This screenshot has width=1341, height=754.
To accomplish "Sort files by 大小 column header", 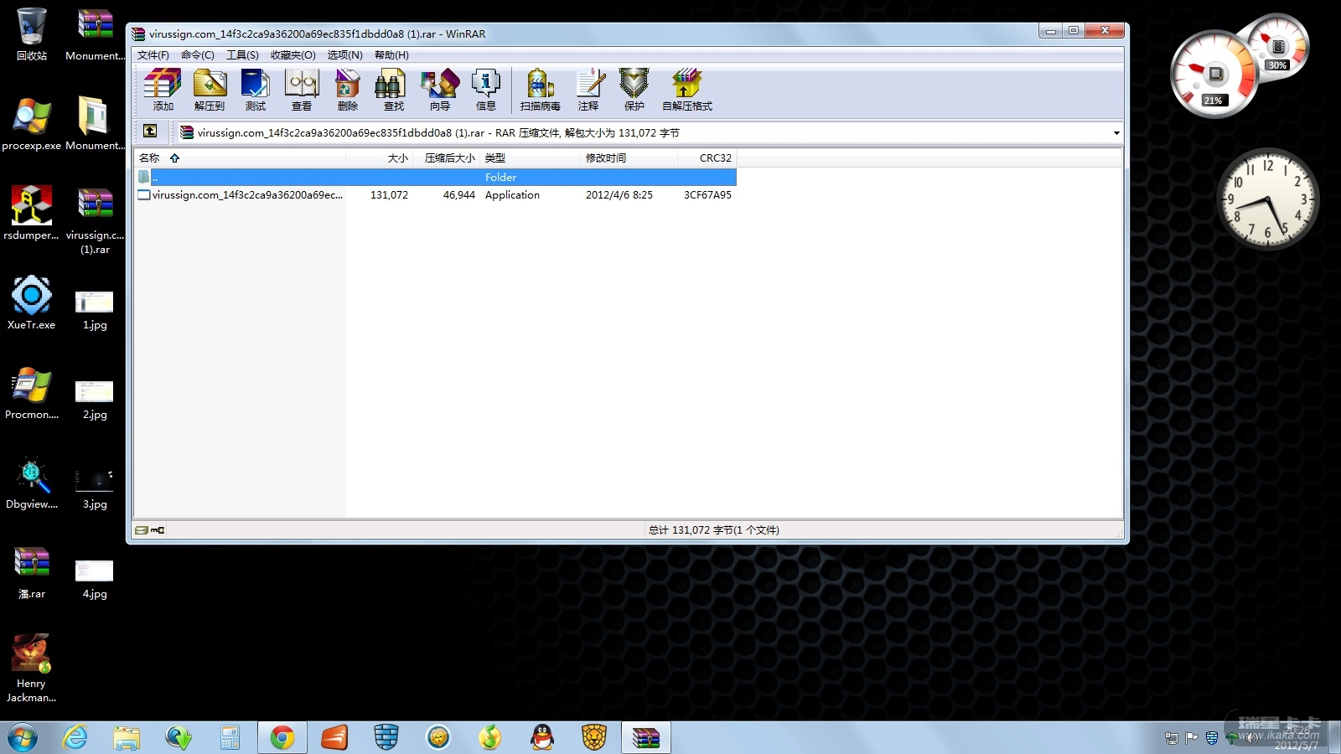I will point(379,158).
